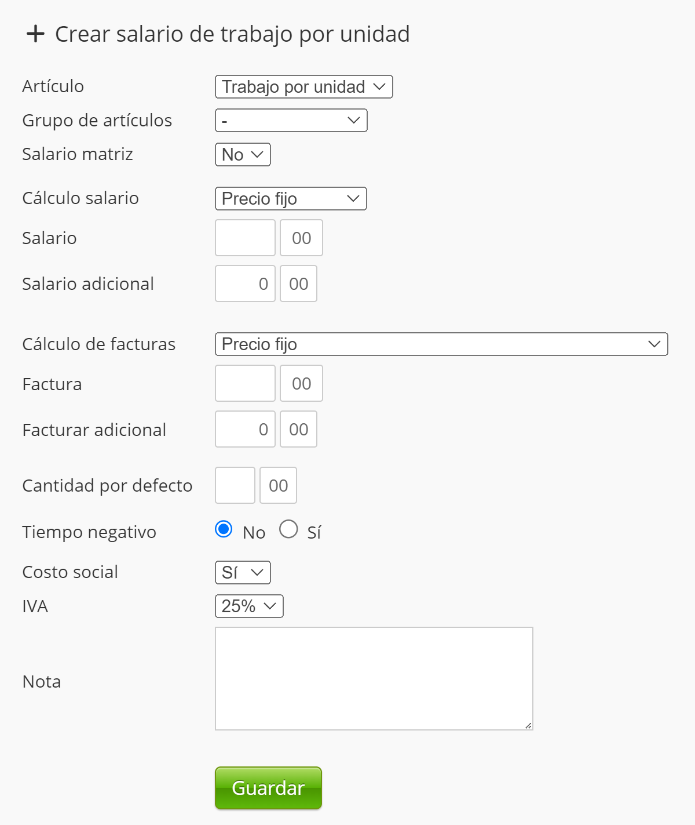Screen dimensions: 695x825
Task: Open the Cálculo salario dropdown
Action: click(x=291, y=199)
